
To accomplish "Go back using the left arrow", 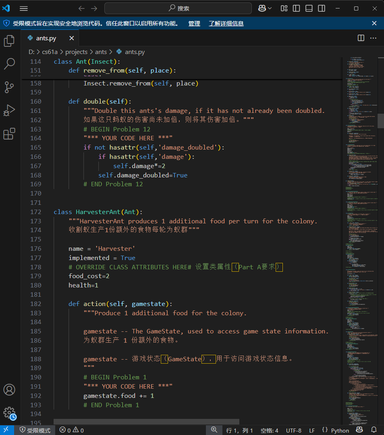I will (x=81, y=9).
